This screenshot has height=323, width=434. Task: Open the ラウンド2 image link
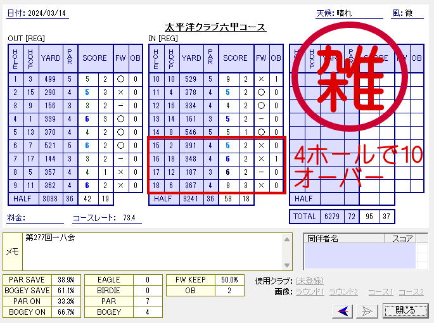click(345, 292)
